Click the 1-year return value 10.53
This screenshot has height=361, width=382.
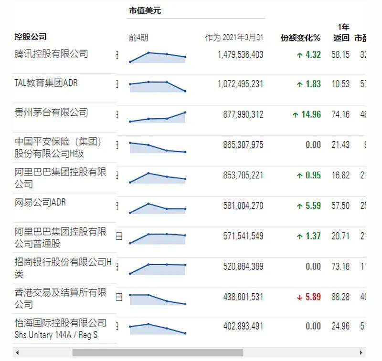tap(340, 84)
